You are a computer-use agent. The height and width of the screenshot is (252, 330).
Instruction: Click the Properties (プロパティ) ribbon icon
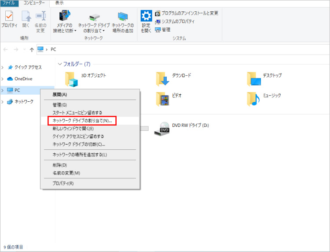click(x=9, y=19)
